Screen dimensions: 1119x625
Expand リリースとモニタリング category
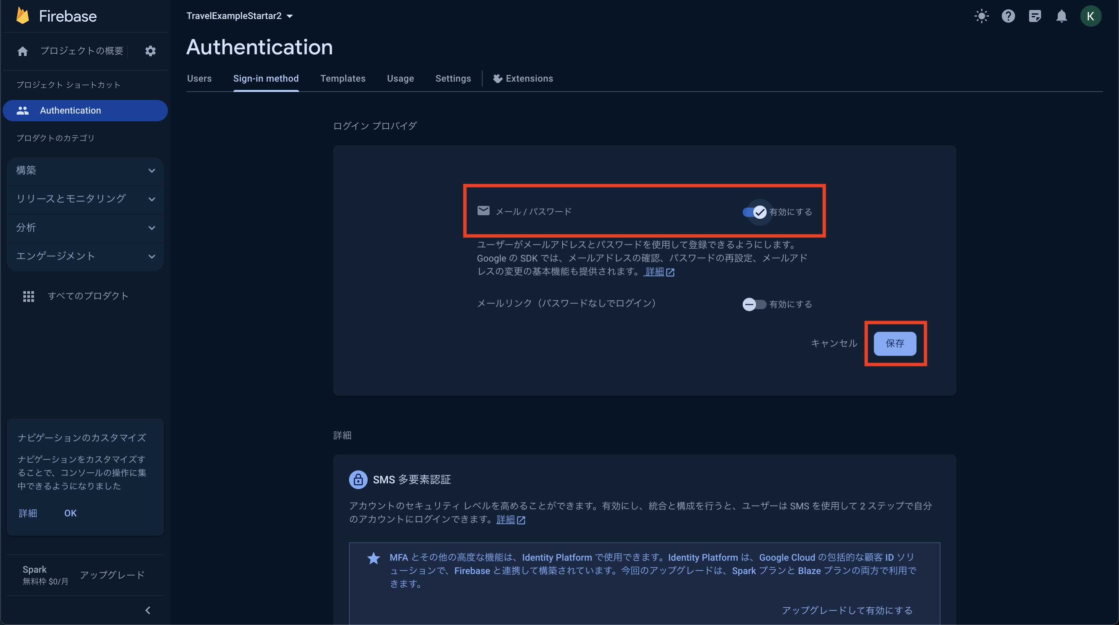85,199
